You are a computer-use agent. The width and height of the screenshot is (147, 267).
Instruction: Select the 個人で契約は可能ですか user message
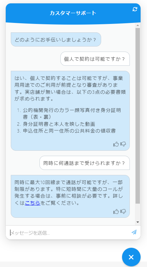pos(95,59)
